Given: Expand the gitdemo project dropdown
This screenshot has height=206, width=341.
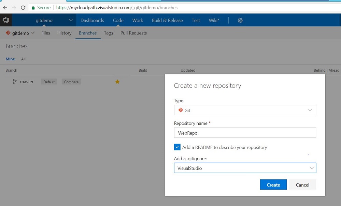Looking at the screenshot, I should 70,20.
